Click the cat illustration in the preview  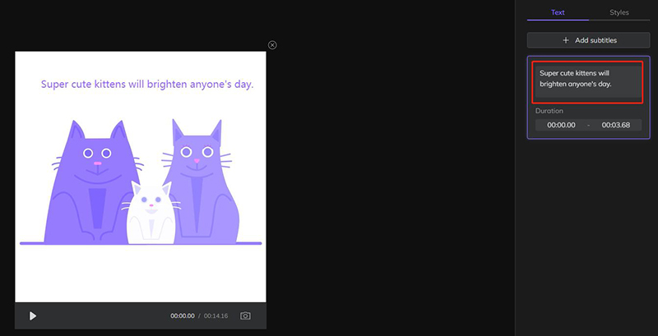pos(141,182)
